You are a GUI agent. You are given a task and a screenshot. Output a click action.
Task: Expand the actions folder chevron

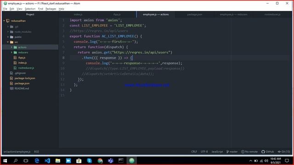pos(11,47)
